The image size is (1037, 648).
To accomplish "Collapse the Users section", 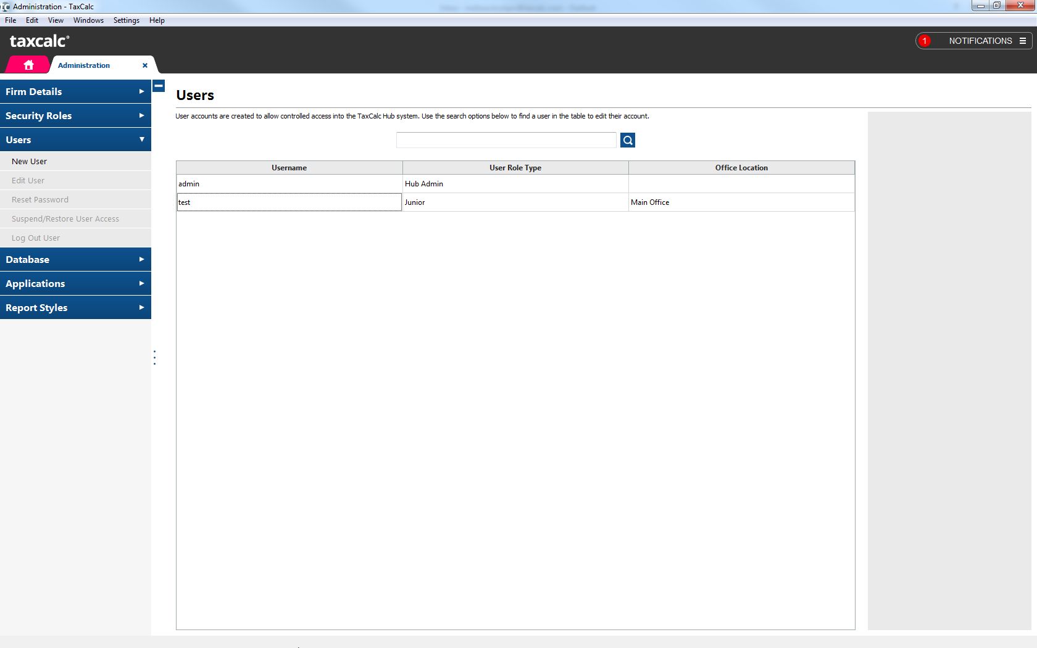I will [75, 139].
